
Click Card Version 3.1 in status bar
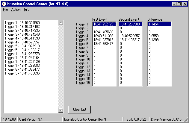pos(40,119)
